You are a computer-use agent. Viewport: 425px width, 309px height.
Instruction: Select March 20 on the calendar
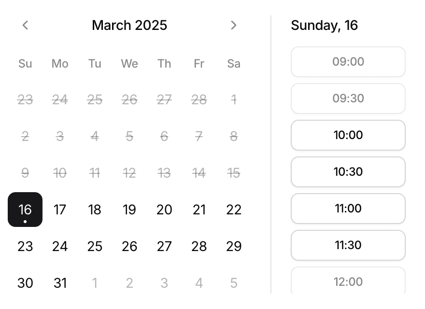point(164,210)
